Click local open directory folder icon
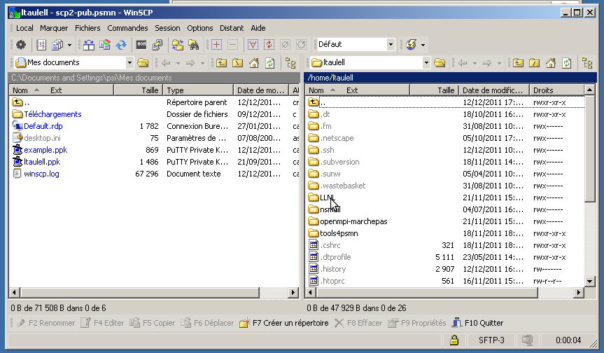 pyautogui.click(x=143, y=63)
